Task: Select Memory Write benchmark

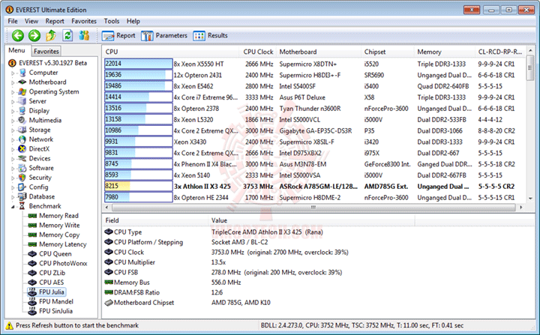Action: click(59, 225)
